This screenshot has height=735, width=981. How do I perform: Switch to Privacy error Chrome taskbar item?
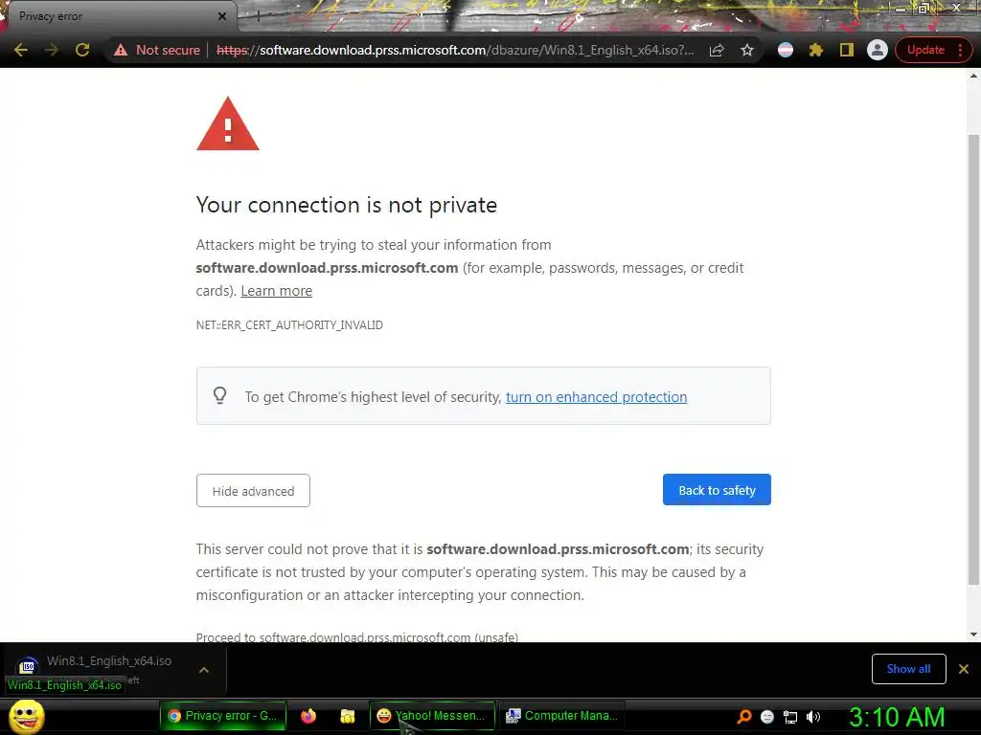(223, 716)
